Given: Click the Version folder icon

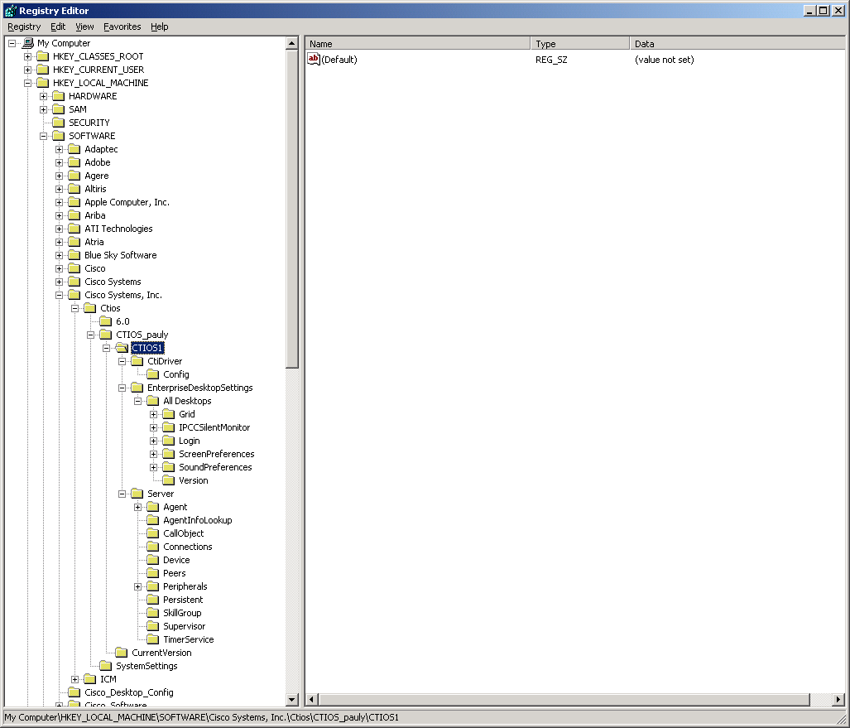Looking at the screenshot, I should click(x=169, y=480).
